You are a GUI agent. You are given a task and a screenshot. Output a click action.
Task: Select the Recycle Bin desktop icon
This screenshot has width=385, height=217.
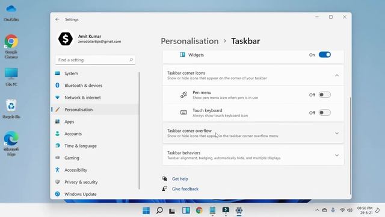(x=11, y=109)
